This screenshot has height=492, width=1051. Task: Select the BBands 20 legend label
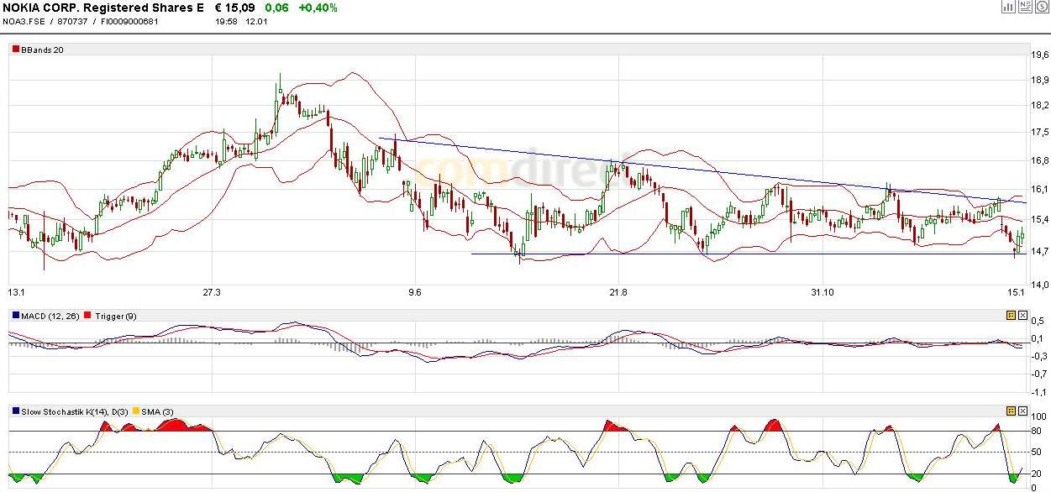point(43,50)
